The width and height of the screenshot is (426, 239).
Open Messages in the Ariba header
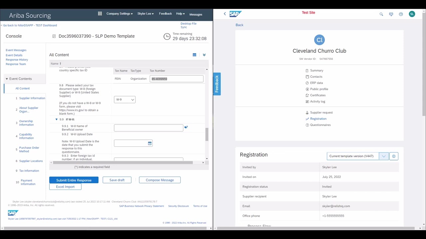tap(196, 14)
